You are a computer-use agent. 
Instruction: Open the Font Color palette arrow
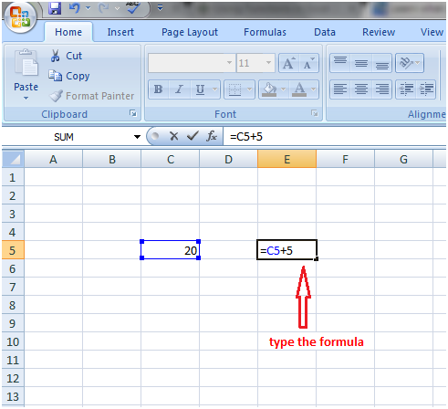click(x=314, y=89)
